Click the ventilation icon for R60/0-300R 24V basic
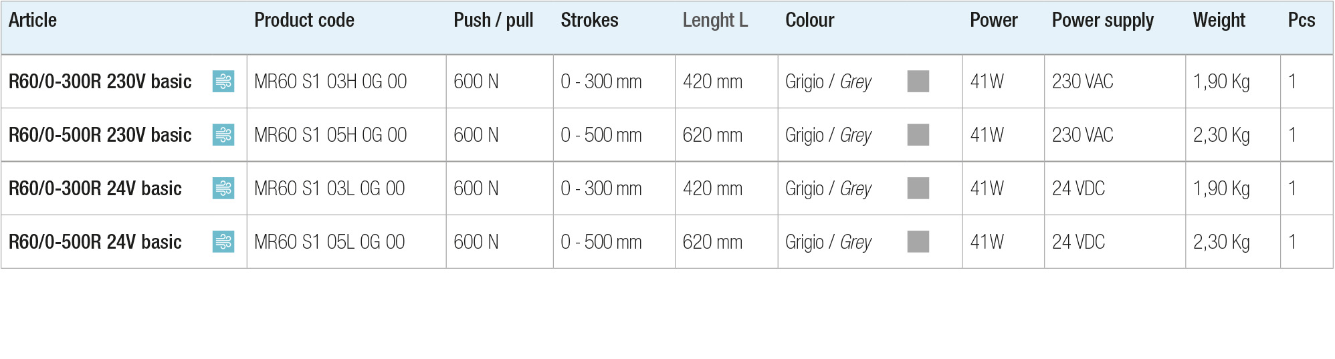 (x=223, y=189)
